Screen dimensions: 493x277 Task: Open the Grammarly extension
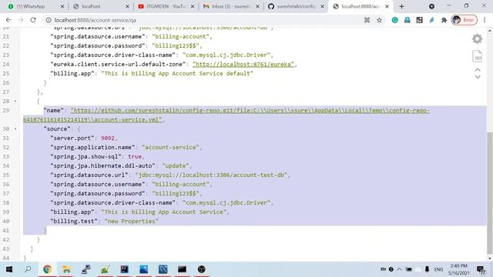point(394,20)
